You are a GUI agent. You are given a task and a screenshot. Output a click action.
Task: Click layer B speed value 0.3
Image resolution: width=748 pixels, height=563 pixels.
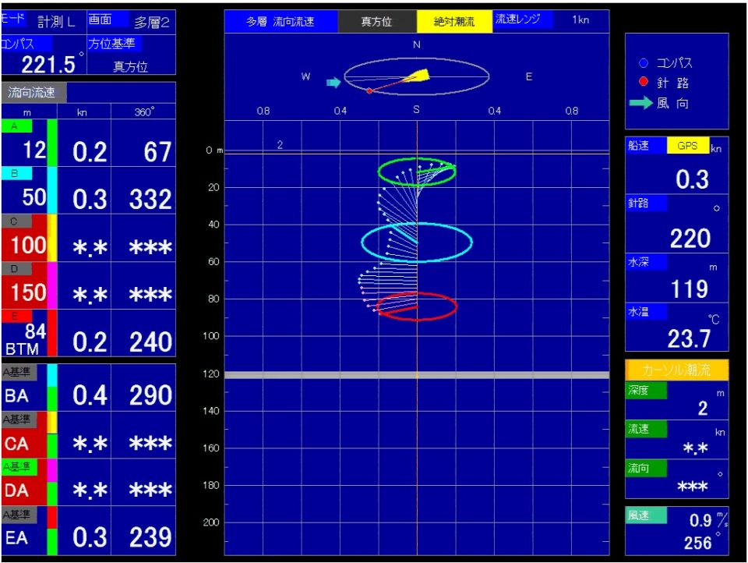[89, 200]
